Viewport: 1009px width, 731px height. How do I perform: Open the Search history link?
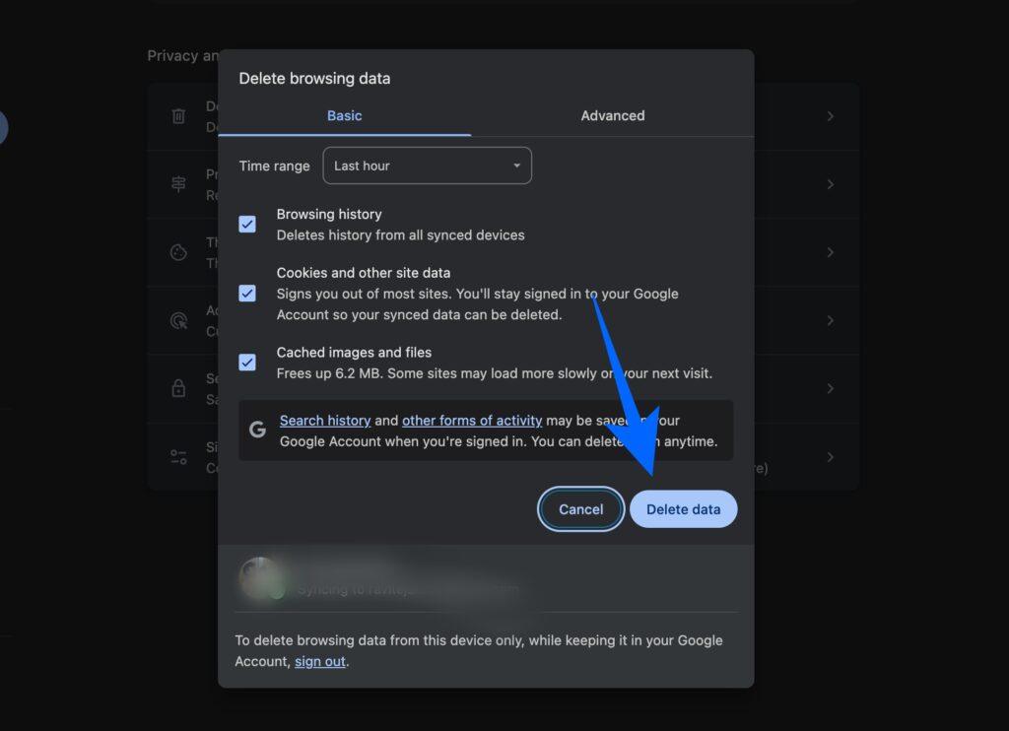click(325, 421)
